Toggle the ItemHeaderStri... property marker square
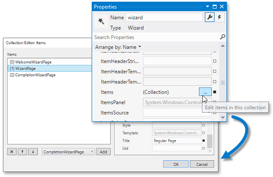This screenshot has height=177, width=273. [x=215, y=61]
